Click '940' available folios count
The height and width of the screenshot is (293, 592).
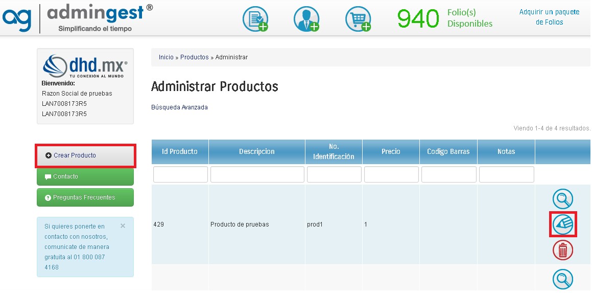pos(418,19)
